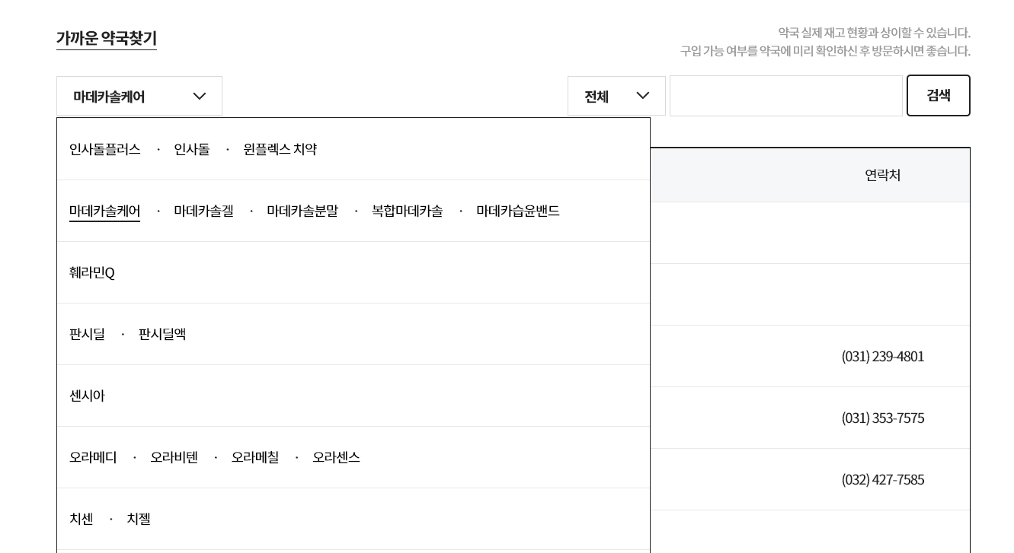Choose 치센 from the list
This screenshot has width=1014, height=553.
pyautogui.click(x=82, y=519)
